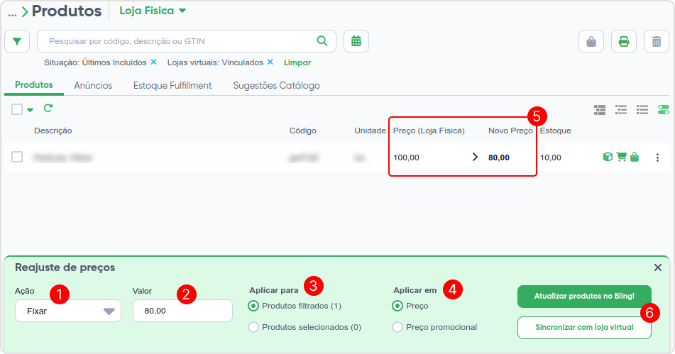Viewport: 675px width, 354px height.
Task: Open the green funnel filter button
Action: [x=17, y=41]
